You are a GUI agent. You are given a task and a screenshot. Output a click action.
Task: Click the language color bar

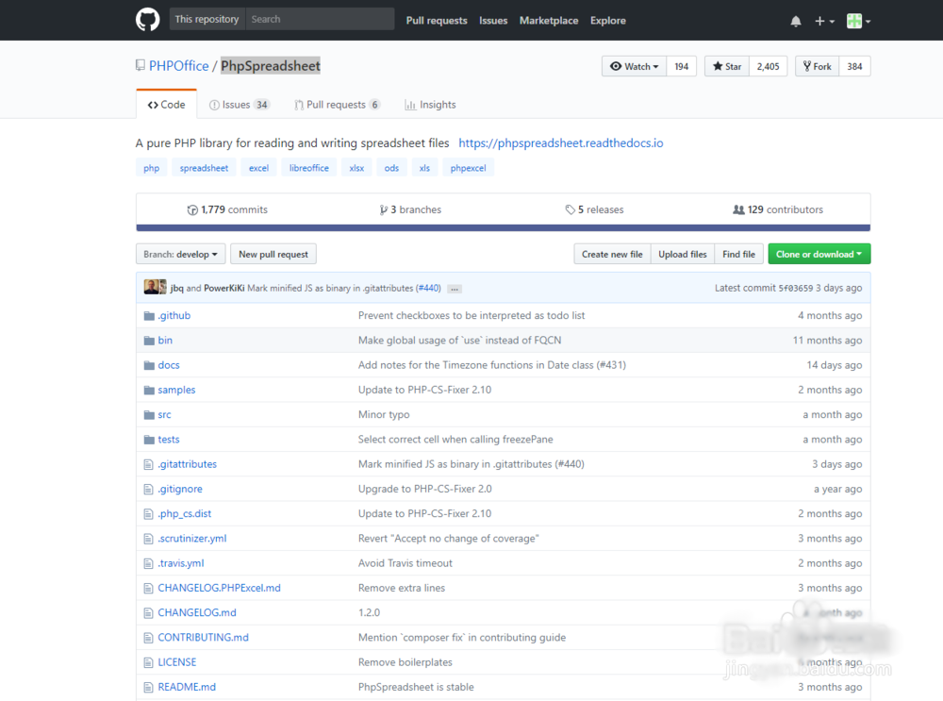click(503, 227)
